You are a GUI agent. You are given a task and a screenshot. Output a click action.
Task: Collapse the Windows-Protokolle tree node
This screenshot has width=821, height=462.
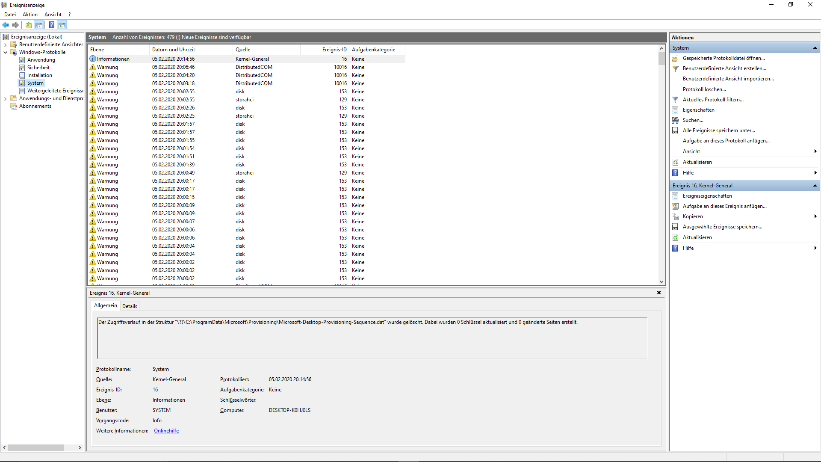pyautogui.click(x=5, y=52)
